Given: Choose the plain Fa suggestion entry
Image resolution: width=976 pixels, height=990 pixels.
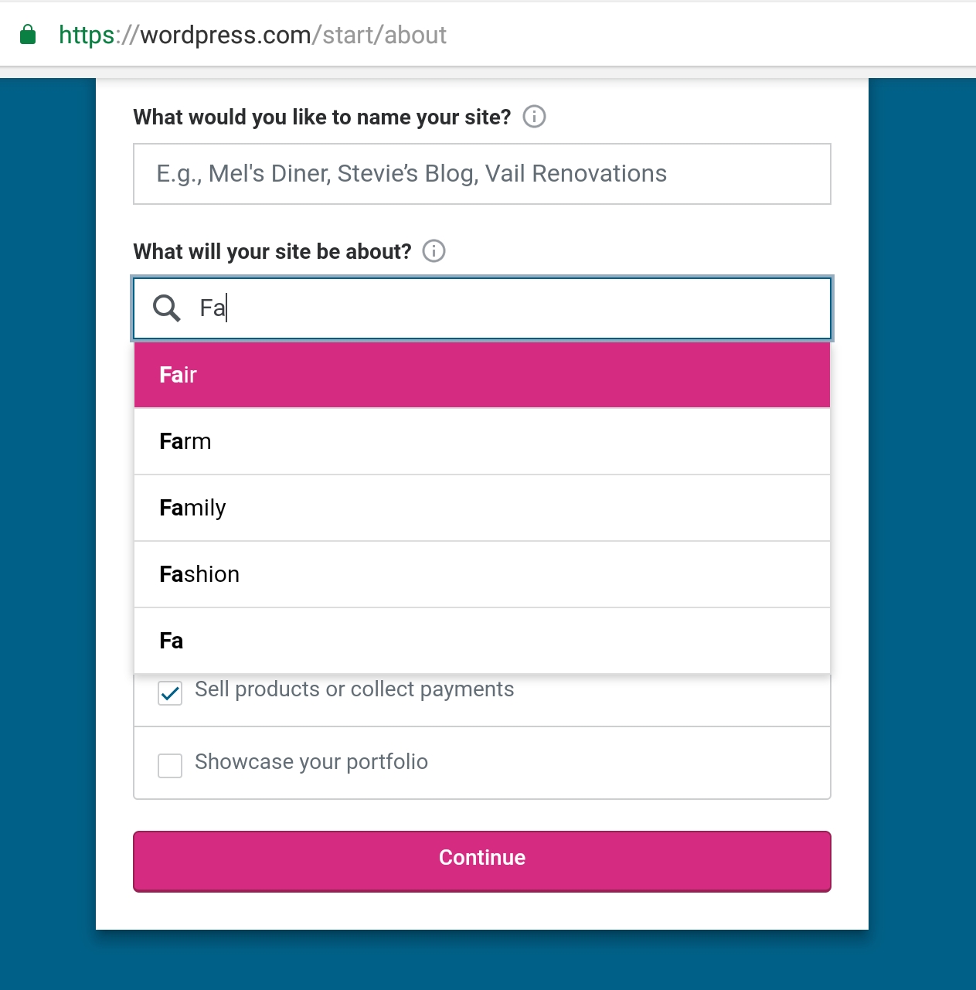Looking at the screenshot, I should point(482,640).
